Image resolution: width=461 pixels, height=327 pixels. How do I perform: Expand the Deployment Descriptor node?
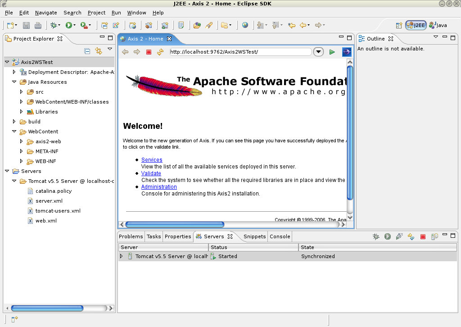tap(14, 72)
